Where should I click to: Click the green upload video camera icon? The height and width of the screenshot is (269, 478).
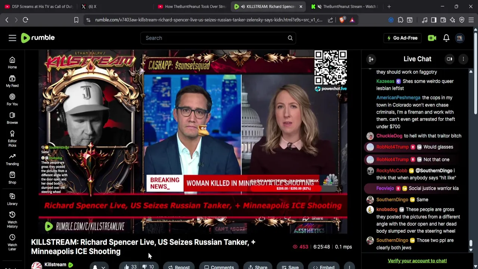(432, 38)
